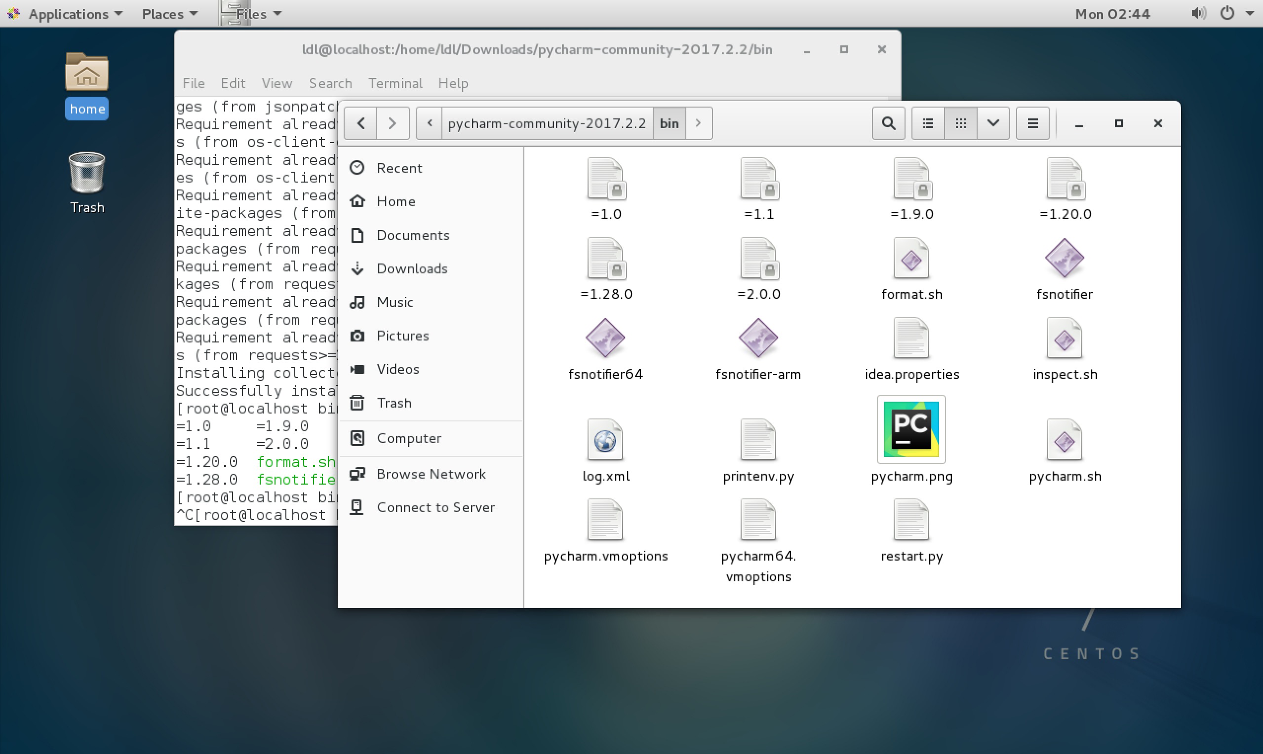
Task: Open the search icon in Files toolbar
Action: [x=888, y=123]
